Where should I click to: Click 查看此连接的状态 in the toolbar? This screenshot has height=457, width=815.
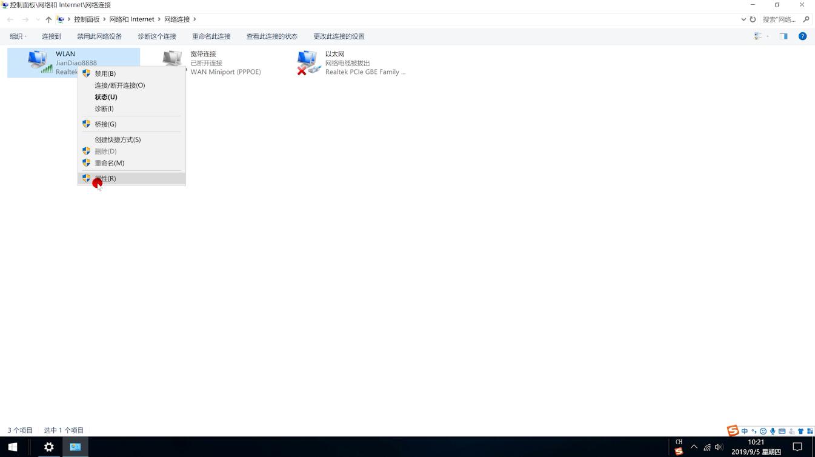click(272, 36)
